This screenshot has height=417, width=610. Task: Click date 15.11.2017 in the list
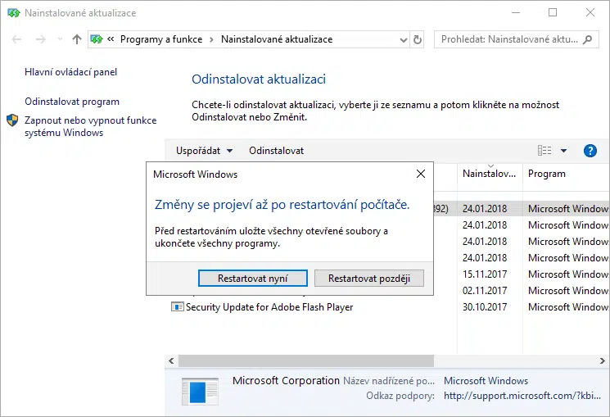pos(485,274)
